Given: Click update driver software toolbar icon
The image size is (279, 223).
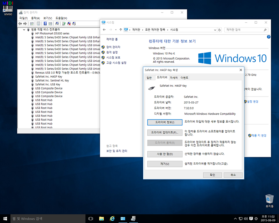Looking at the screenshot, I should tap(64, 24).
